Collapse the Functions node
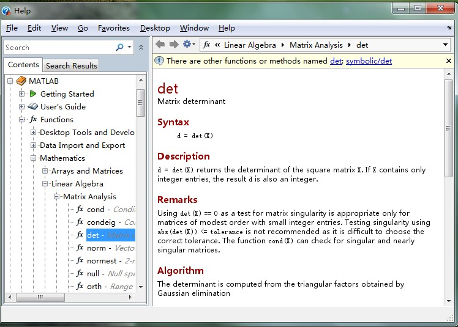This screenshot has width=458, height=327. [21, 119]
